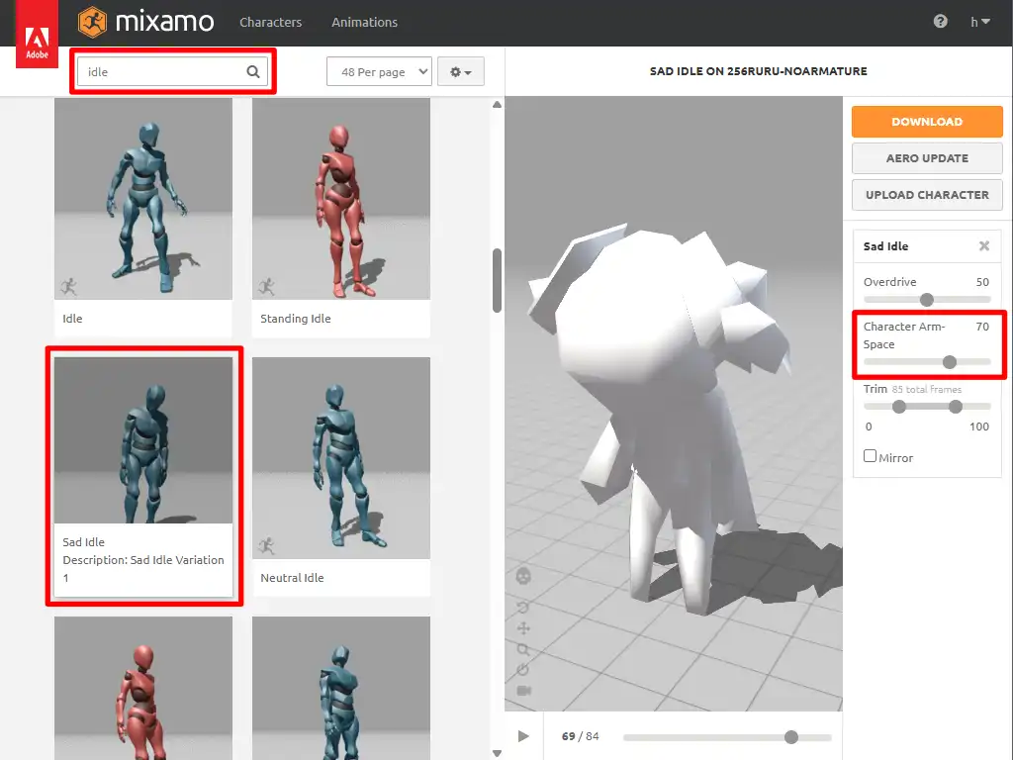1013x760 pixels.
Task: Open the 48 Per page dropdown
Action: pos(379,71)
